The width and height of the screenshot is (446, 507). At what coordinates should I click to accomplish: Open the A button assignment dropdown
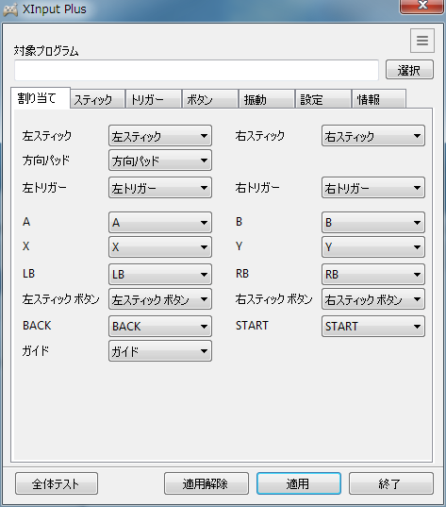[x=160, y=223]
